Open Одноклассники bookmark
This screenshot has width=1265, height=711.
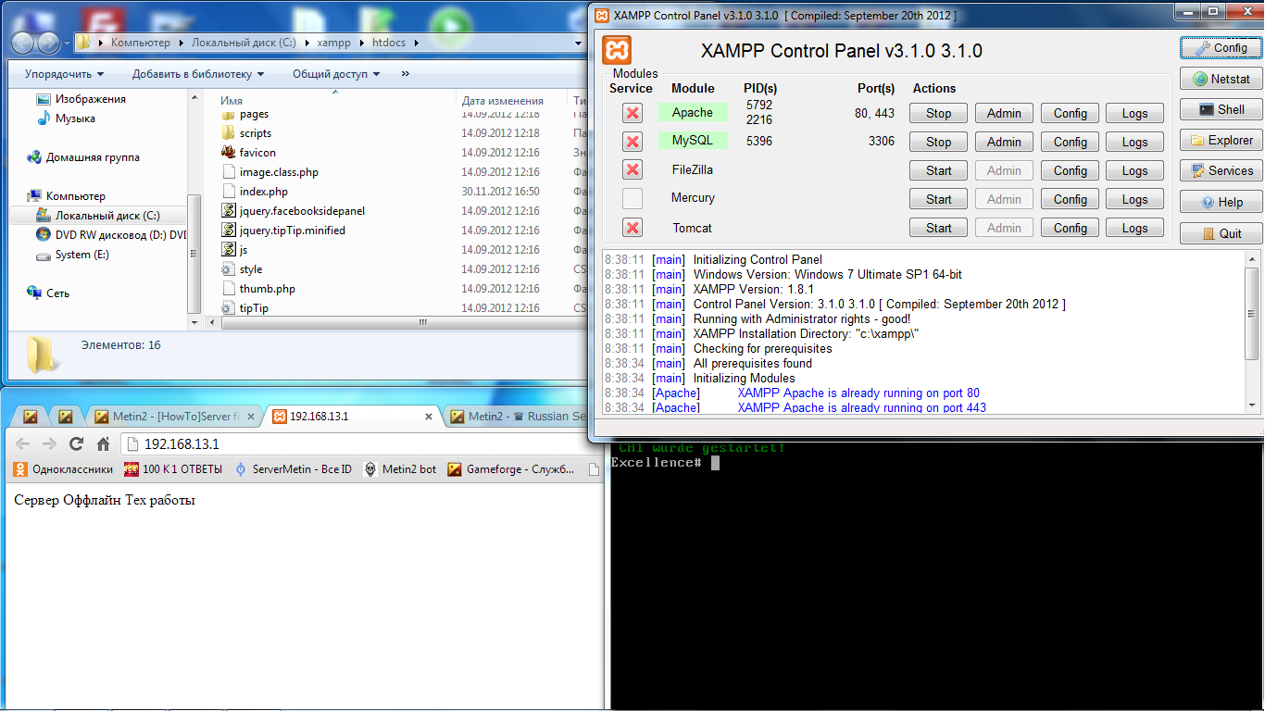pos(63,469)
